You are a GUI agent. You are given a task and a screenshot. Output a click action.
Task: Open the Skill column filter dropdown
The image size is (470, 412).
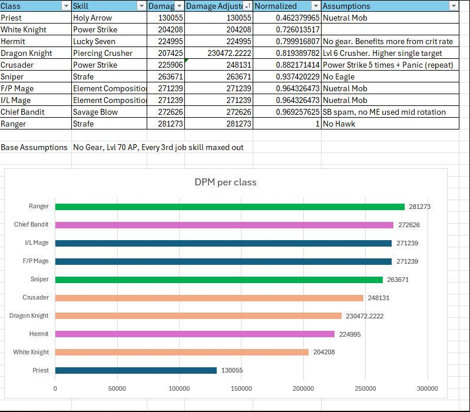pos(141,6)
